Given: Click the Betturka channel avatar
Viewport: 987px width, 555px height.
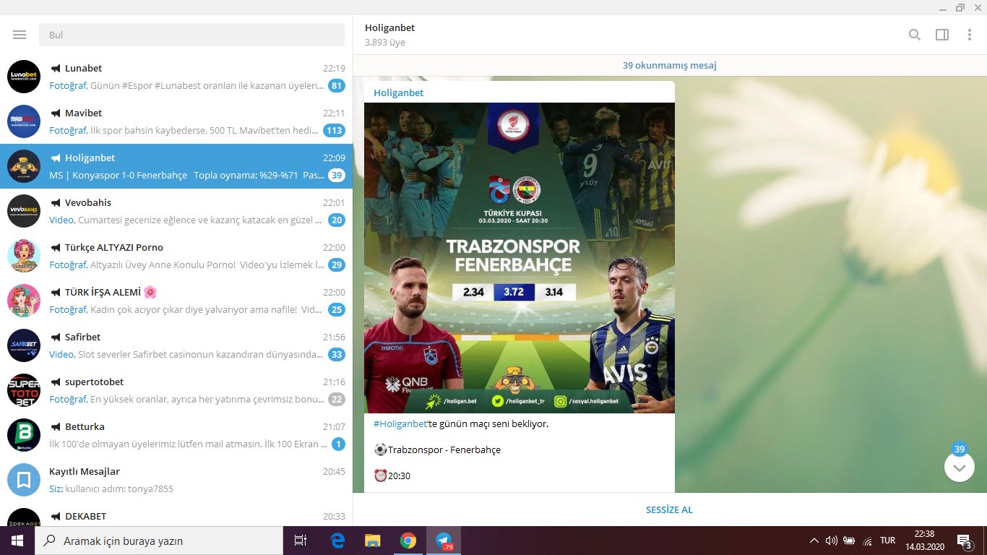Looking at the screenshot, I should (24, 435).
